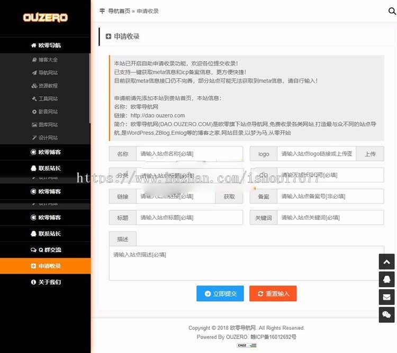The image size is (397, 353).
Task: Click the 重置输入 reset button
Action: 273,293
